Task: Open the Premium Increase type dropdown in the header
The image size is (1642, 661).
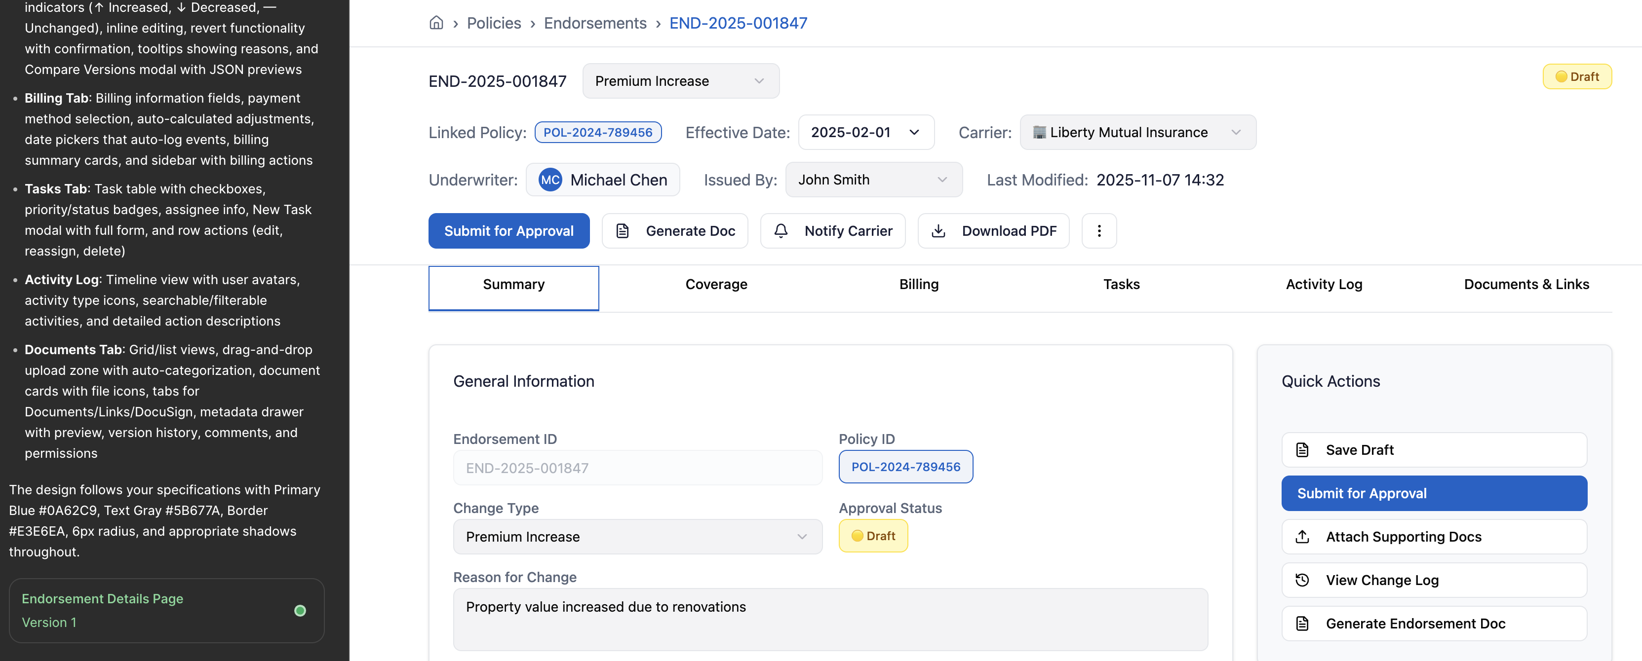Action: pos(680,81)
